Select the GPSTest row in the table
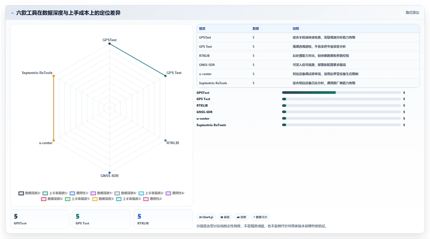The height and width of the screenshot is (239, 430). pos(308,37)
